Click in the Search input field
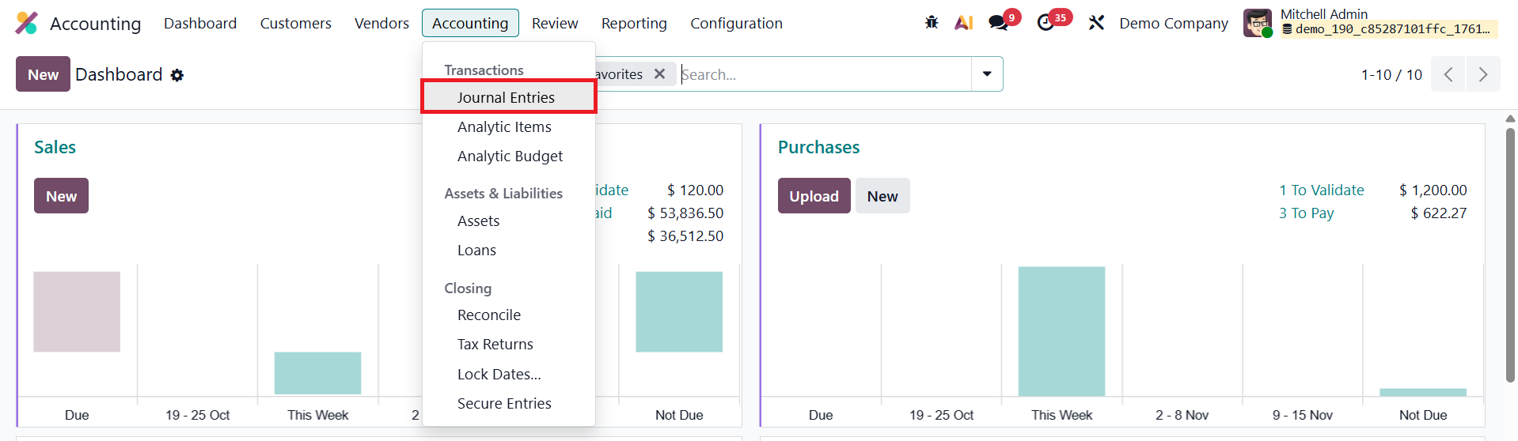Viewport: 1518px width, 441px height. (x=823, y=74)
